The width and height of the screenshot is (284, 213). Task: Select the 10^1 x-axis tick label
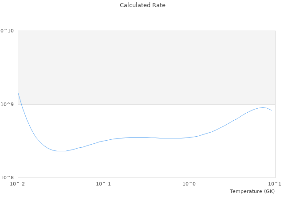[275, 184]
